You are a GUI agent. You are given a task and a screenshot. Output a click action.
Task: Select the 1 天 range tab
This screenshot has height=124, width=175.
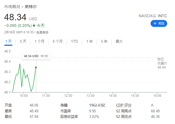pos(8,42)
